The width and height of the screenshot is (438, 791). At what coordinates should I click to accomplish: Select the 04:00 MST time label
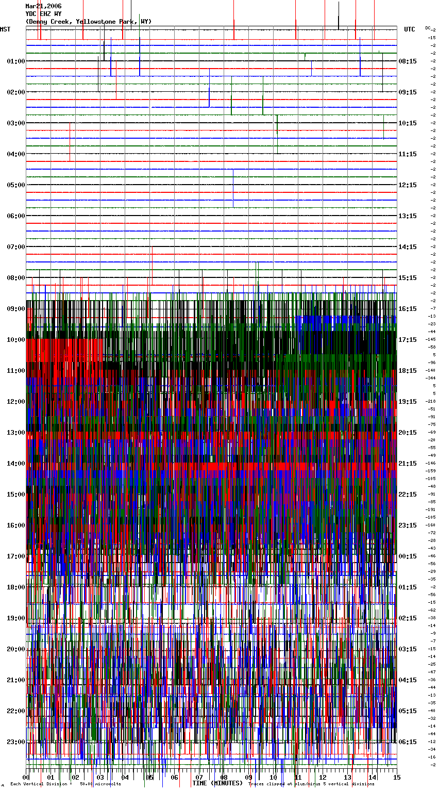tap(16, 154)
